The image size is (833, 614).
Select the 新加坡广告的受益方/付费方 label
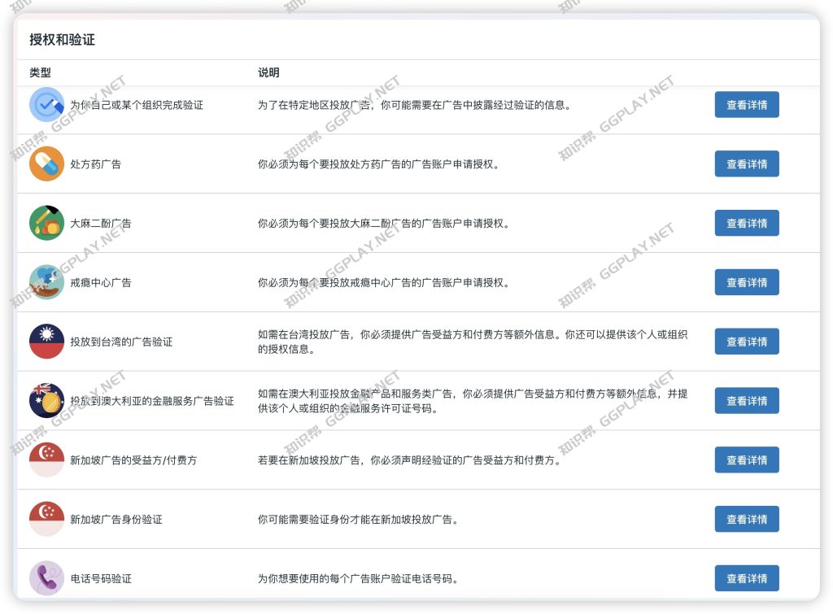(133, 460)
